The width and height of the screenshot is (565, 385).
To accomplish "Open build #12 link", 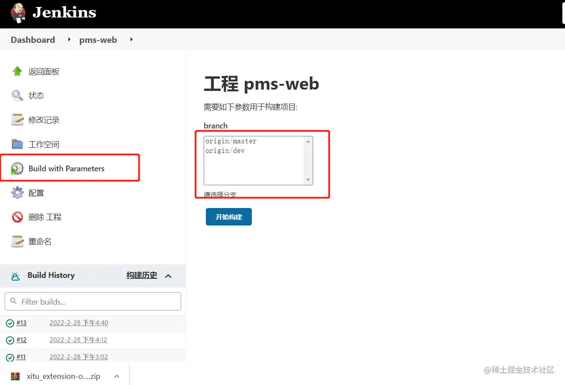I will [21, 340].
